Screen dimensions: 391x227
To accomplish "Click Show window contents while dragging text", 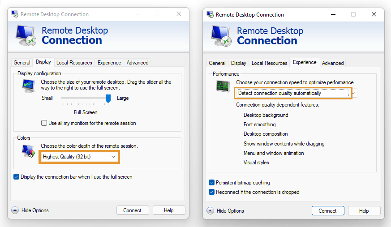I will (284, 144).
